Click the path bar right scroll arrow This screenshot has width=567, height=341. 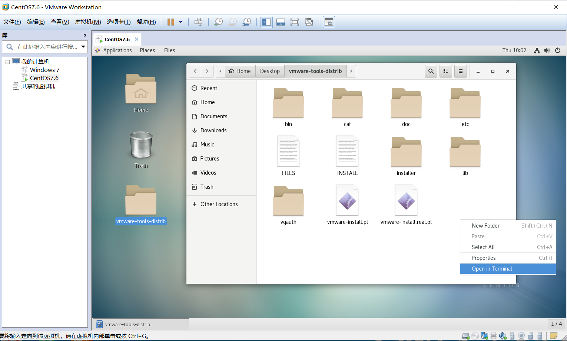click(x=351, y=71)
